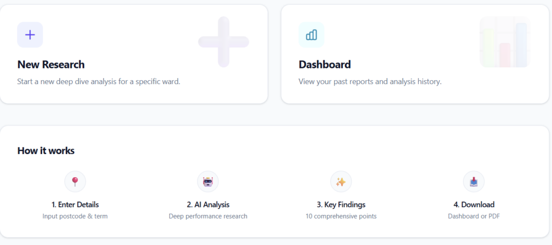
Task: Select the "2. AI Analysis" step label
Action: click(208, 205)
